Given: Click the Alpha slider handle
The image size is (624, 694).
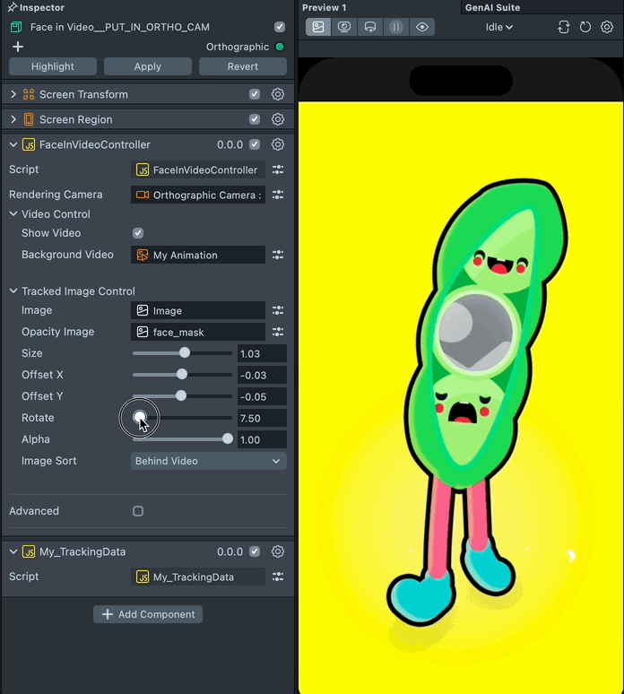Looking at the screenshot, I should point(228,438).
